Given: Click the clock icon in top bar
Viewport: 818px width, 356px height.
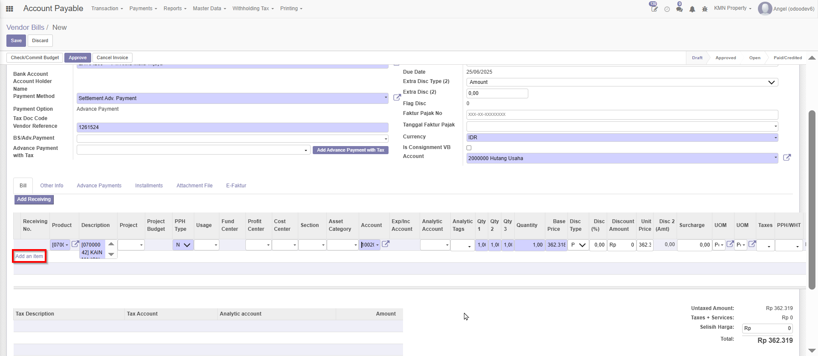Looking at the screenshot, I should tap(667, 9).
